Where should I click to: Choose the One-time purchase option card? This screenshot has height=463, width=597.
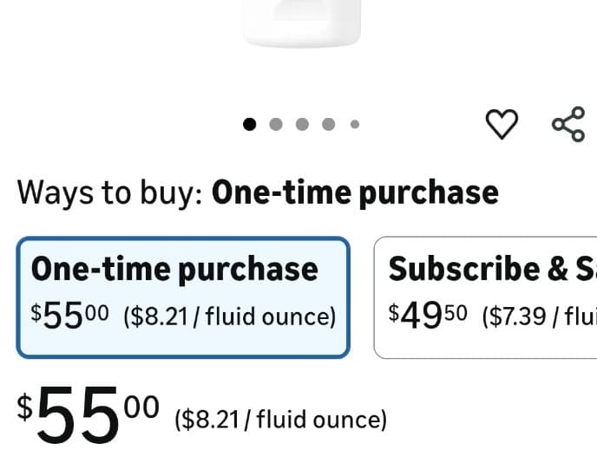183,297
